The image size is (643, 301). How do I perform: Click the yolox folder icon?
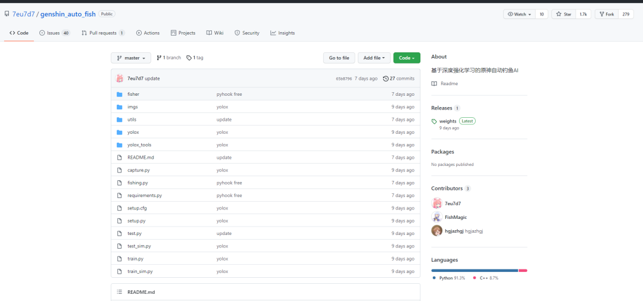coord(119,132)
